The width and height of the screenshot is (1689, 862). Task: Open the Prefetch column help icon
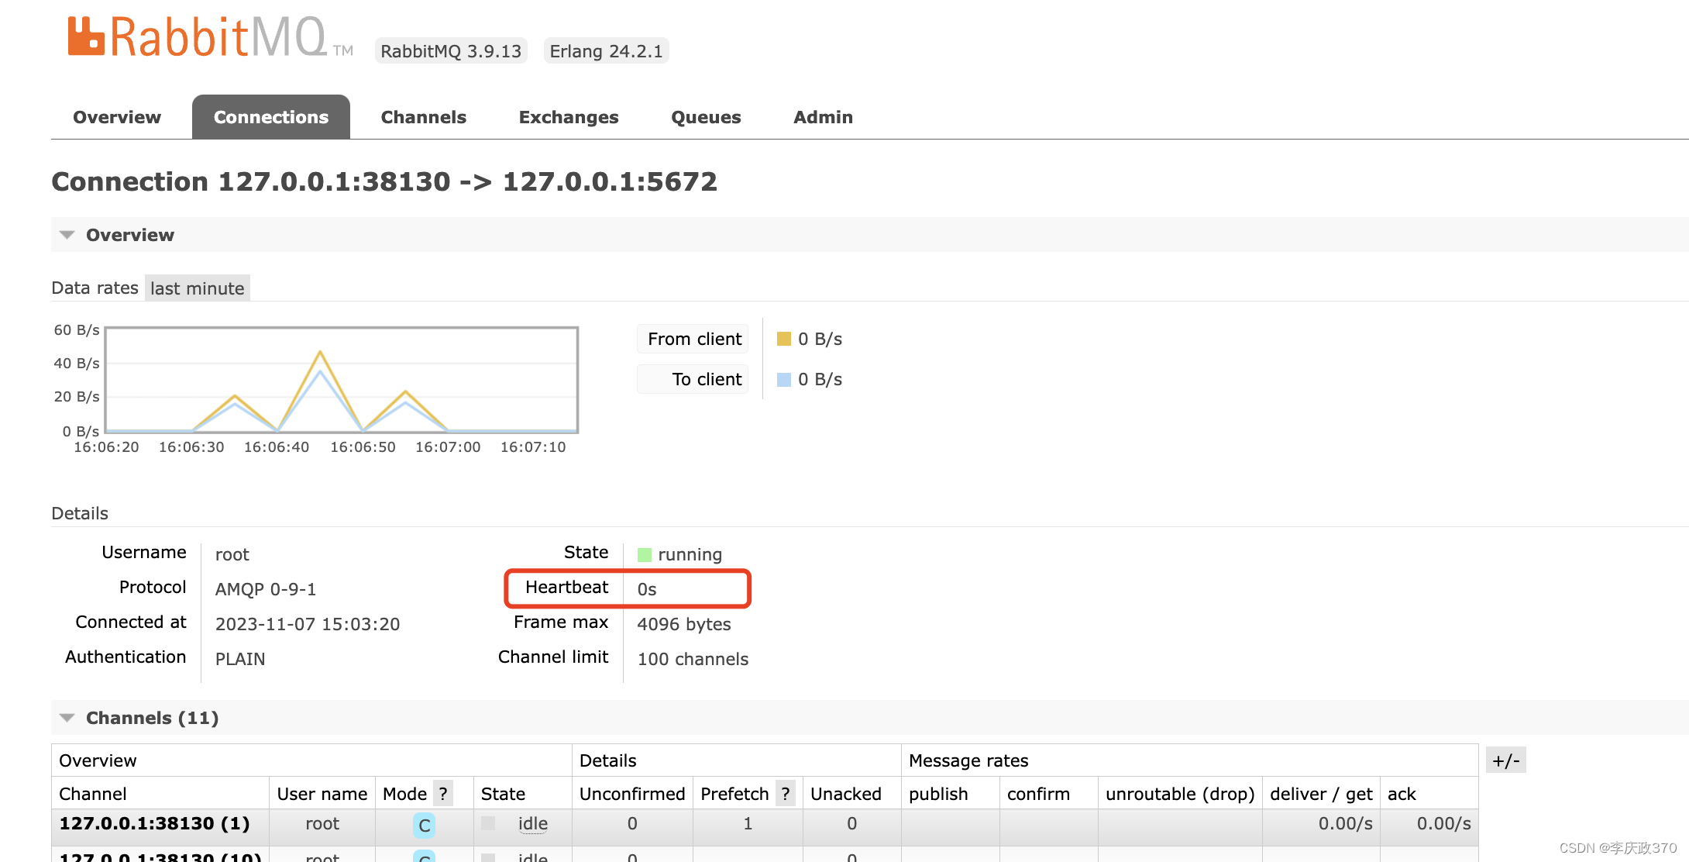point(786,793)
